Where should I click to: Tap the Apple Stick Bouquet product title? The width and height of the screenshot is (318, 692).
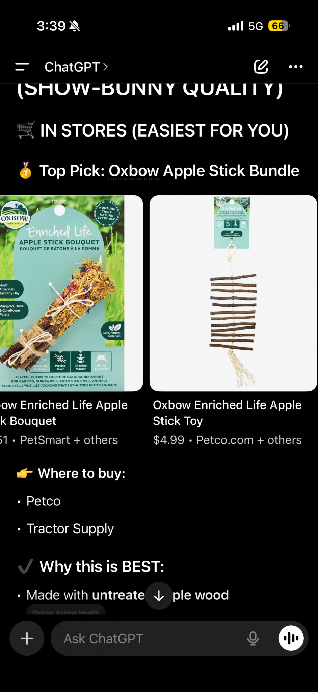[64, 413]
